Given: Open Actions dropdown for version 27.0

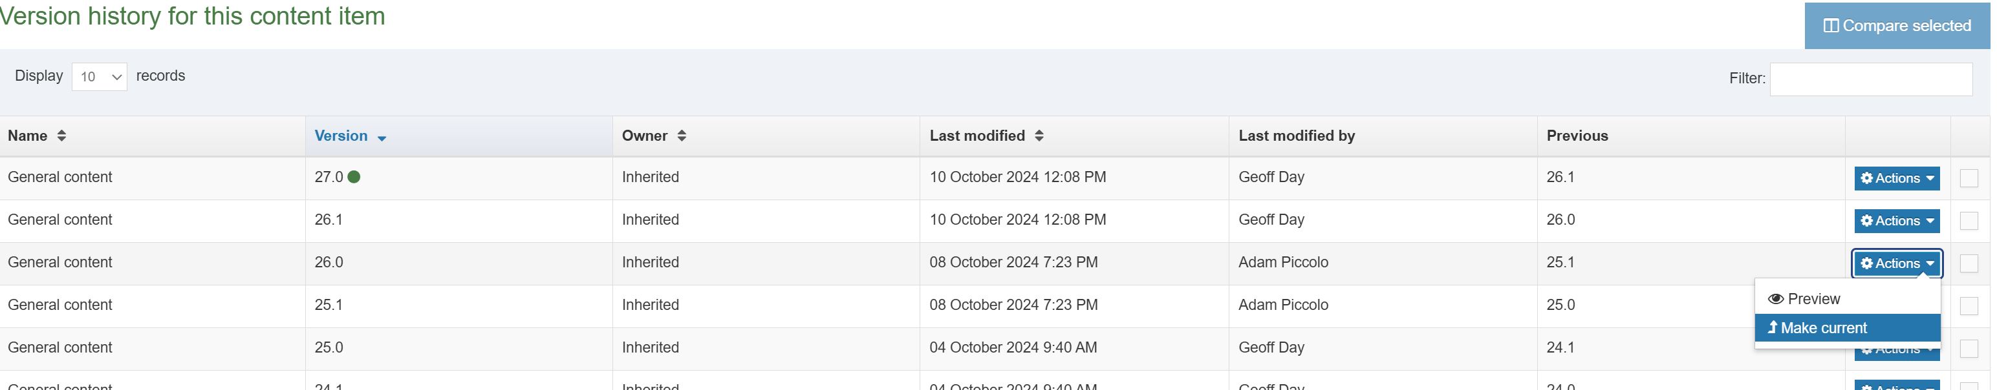Looking at the screenshot, I should pos(1896,178).
